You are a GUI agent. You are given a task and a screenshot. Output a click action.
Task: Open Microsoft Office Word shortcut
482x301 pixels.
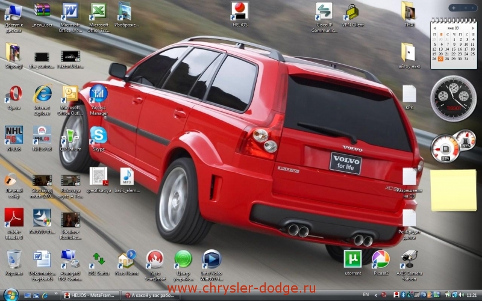point(70,11)
